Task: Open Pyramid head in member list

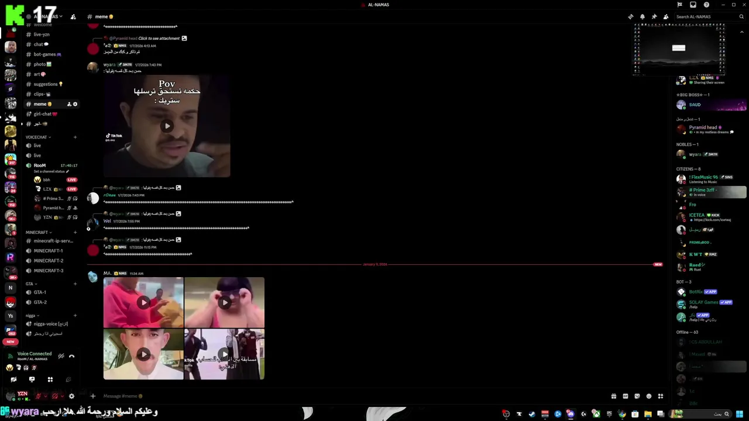Action: pos(711,129)
